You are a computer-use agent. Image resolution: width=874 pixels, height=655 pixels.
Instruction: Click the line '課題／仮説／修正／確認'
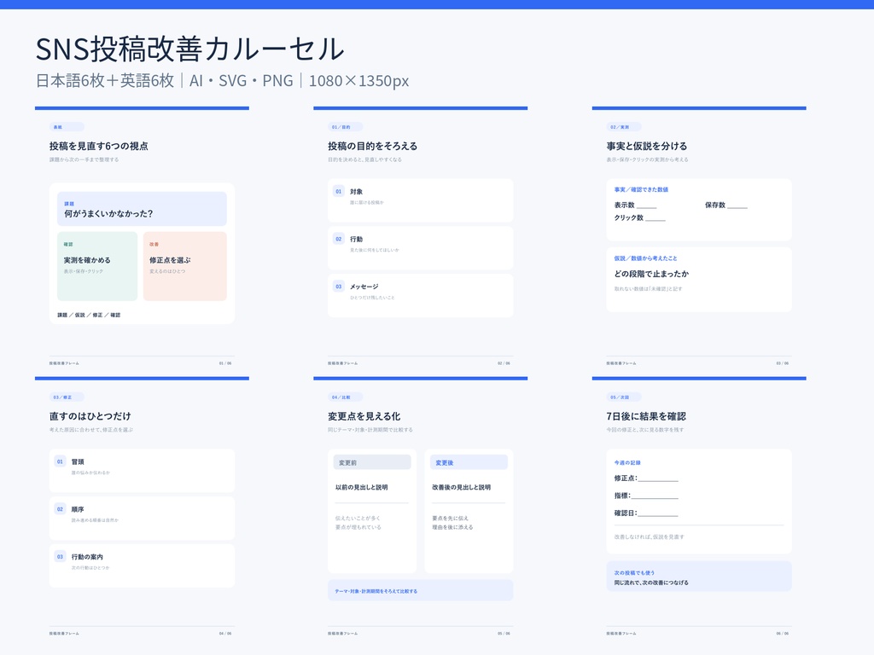pyautogui.click(x=89, y=316)
